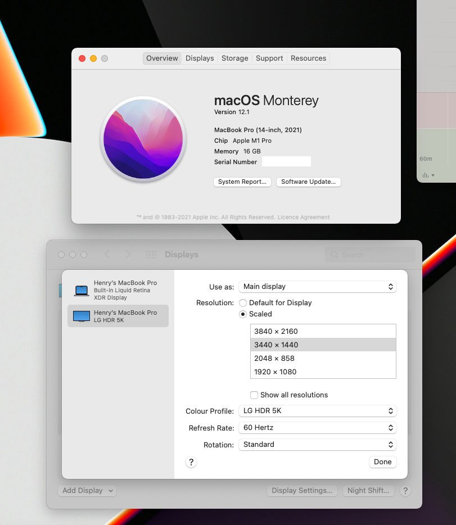Click the macOS Monterey logo image
The width and height of the screenshot is (456, 525).
(x=143, y=139)
